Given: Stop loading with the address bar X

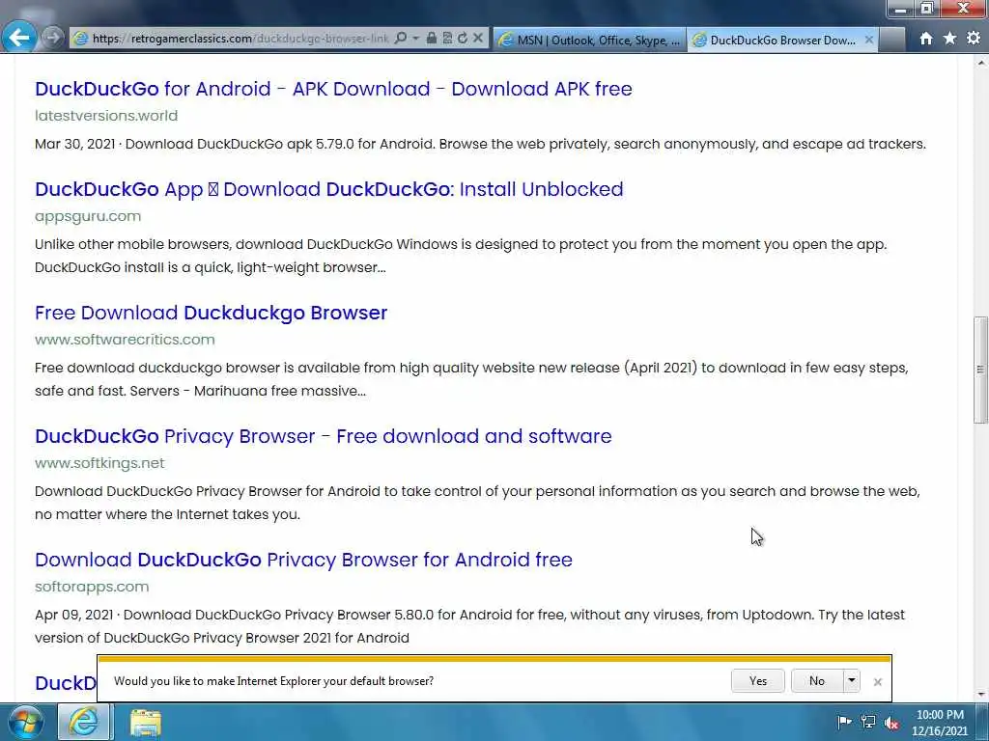Looking at the screenshot, I should click(478, 39).
